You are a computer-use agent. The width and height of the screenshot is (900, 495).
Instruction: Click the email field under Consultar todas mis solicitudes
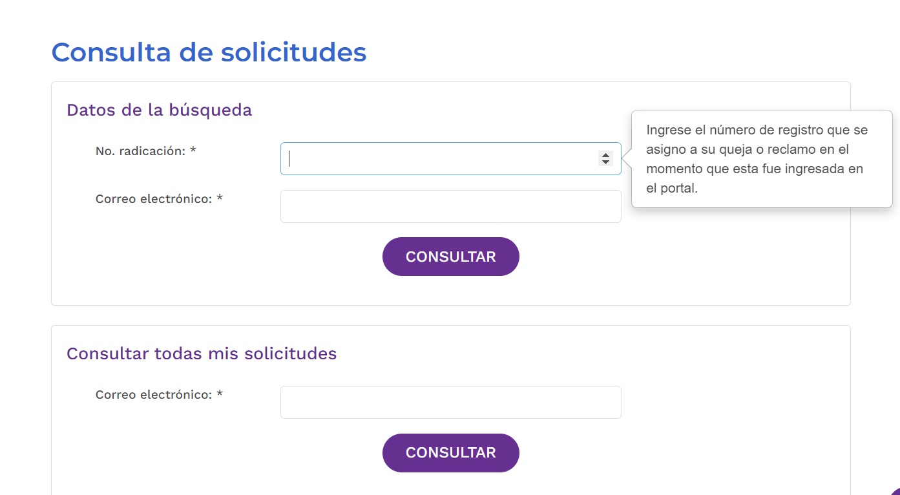(x=450, y=402)
